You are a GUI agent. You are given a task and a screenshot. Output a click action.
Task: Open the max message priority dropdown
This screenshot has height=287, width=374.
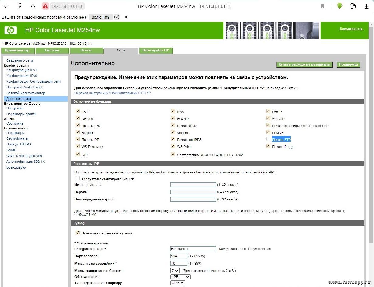point(175,270)
